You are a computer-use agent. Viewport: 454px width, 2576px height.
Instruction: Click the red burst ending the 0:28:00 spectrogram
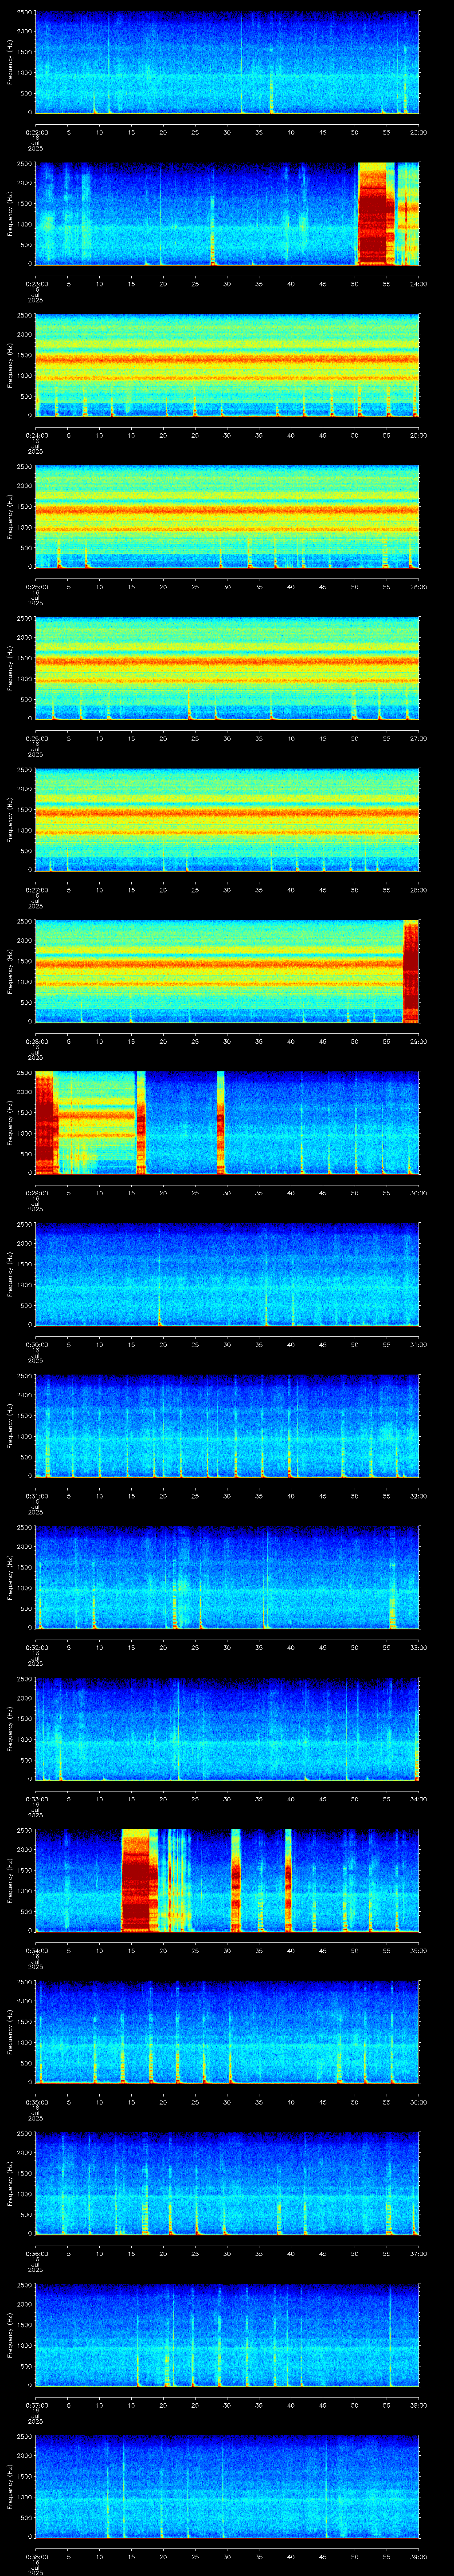click(x=411, y=971)
